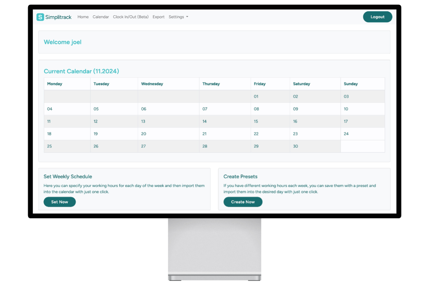Select day 06 on Wednesday

pyautogui.click(x=143, y=109)
